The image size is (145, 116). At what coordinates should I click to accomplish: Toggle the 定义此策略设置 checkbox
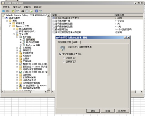[x=61, y=54]
